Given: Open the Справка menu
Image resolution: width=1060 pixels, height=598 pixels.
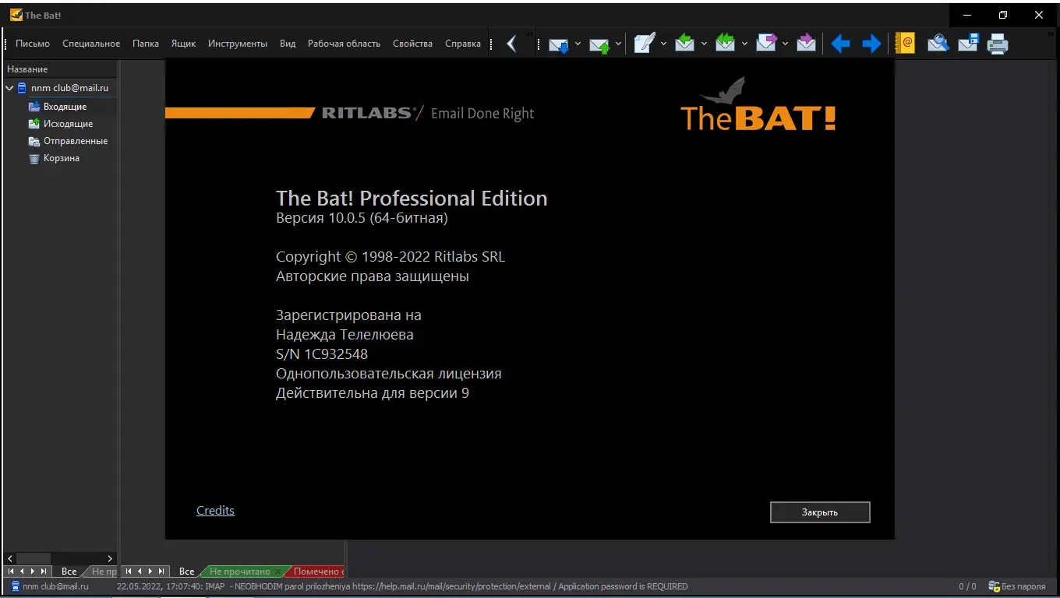Looking at the screenshot, I should tap(463, 44).
